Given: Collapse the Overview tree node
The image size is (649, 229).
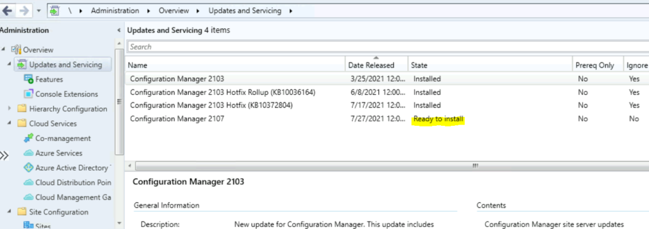Looking at the screenshot, I should point(4,49).
